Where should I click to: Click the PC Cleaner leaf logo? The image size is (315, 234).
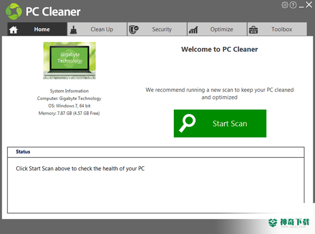click(x=14, y=12)
